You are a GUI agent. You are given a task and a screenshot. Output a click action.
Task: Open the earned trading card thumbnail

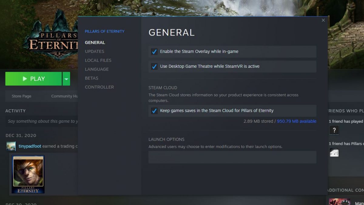point(28,174)
